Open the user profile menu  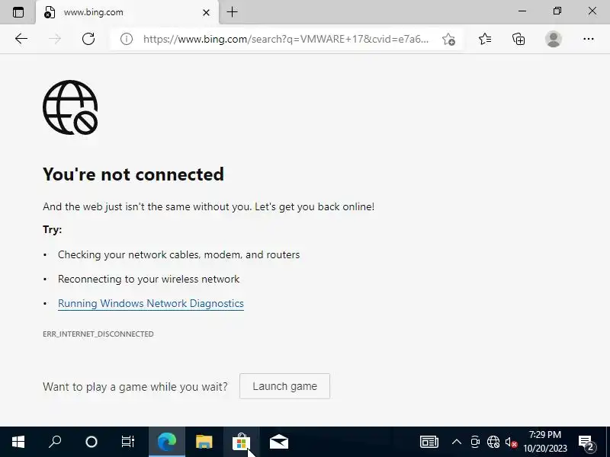pyautogui.click(x=554, y=39)
